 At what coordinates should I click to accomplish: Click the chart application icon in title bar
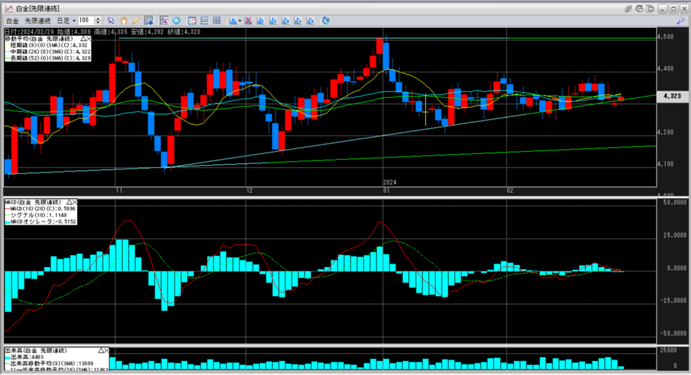pyautogui.click(x=9, y=8)
